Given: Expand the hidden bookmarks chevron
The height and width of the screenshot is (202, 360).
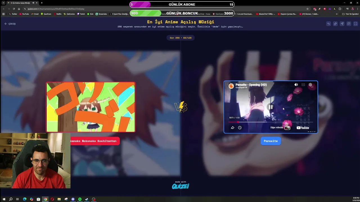Looking at the screenshot, I should 337,14.
